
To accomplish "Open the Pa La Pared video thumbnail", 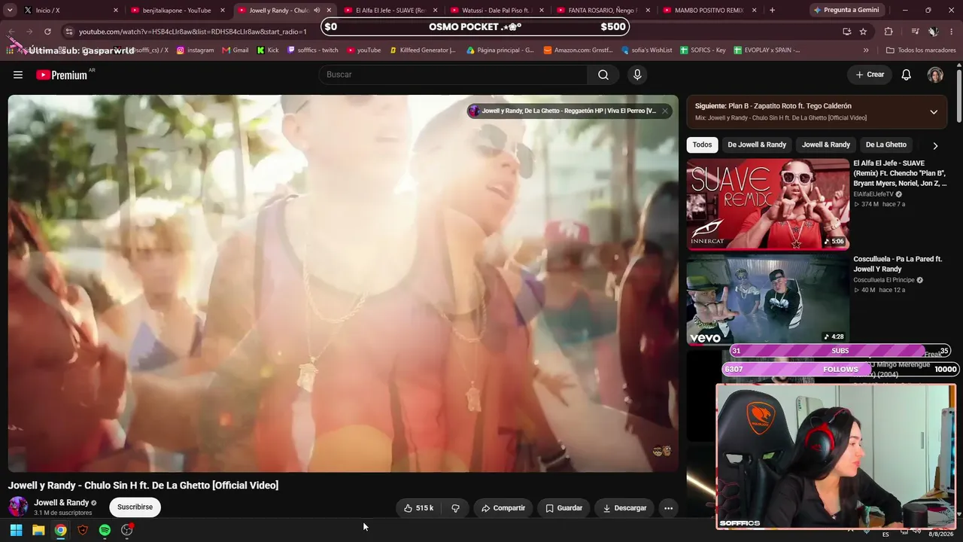I will 767,300.
